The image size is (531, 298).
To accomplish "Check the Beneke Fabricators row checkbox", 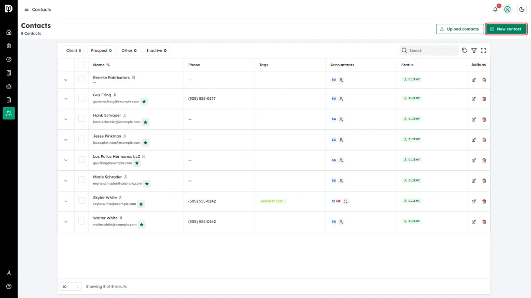I will (81, 79).
